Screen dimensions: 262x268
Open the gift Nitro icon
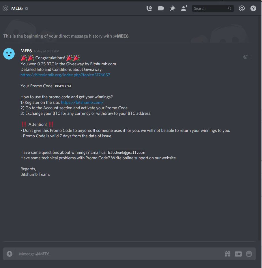(x=228, y=254)
